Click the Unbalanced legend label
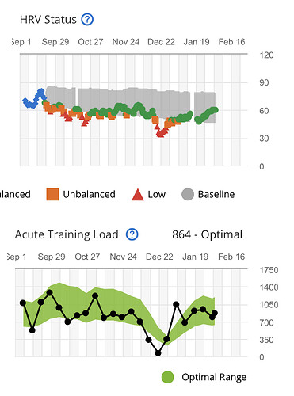This screenshot has width=294, height=396. (x=89, y=194)
